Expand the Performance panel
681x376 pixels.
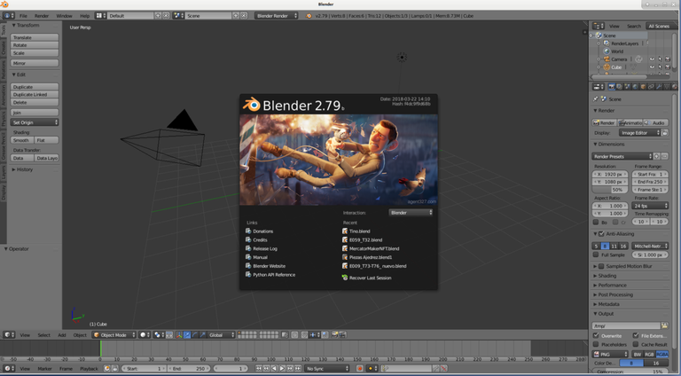[612, 286]
